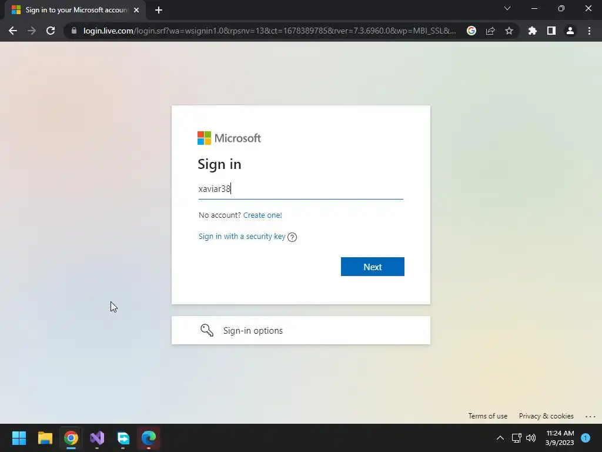Open Terms of use link

pos(487,416)
